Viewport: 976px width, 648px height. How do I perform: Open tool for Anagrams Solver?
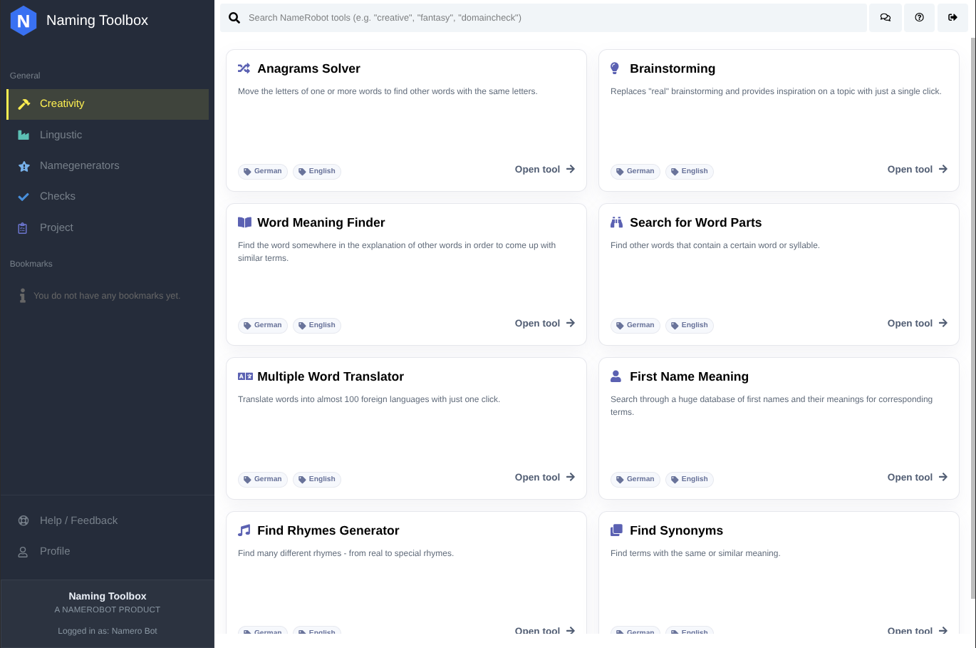coord(544,170)
